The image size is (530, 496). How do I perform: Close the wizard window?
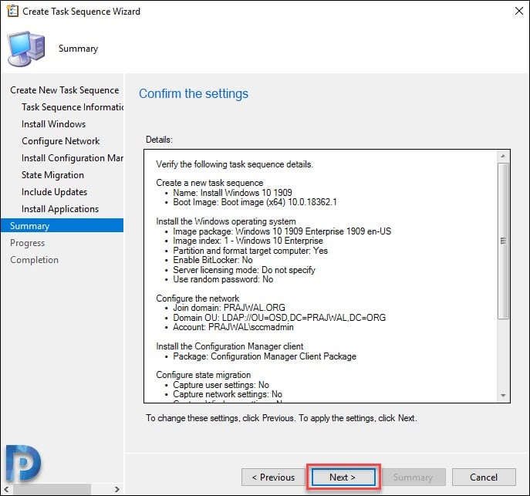pyautogui.click(x=519, y=11)
